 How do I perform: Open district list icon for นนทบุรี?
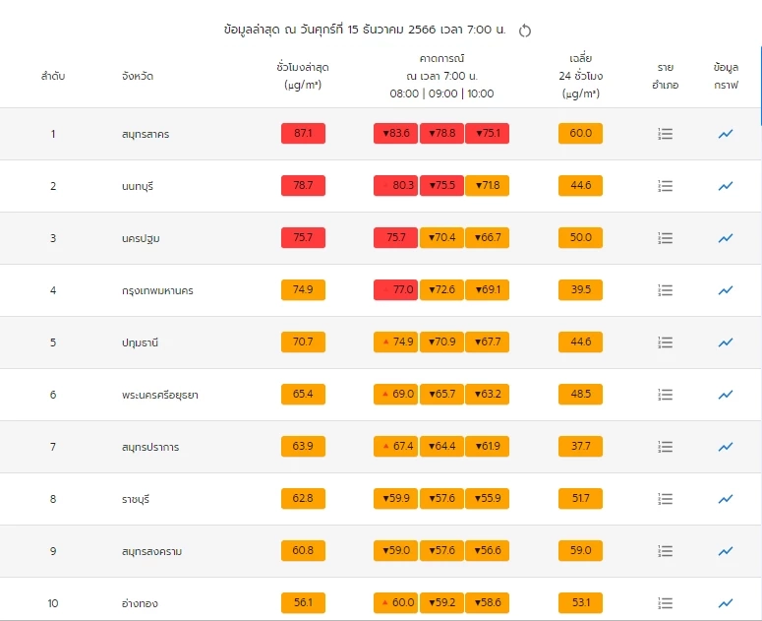point(666,186)
